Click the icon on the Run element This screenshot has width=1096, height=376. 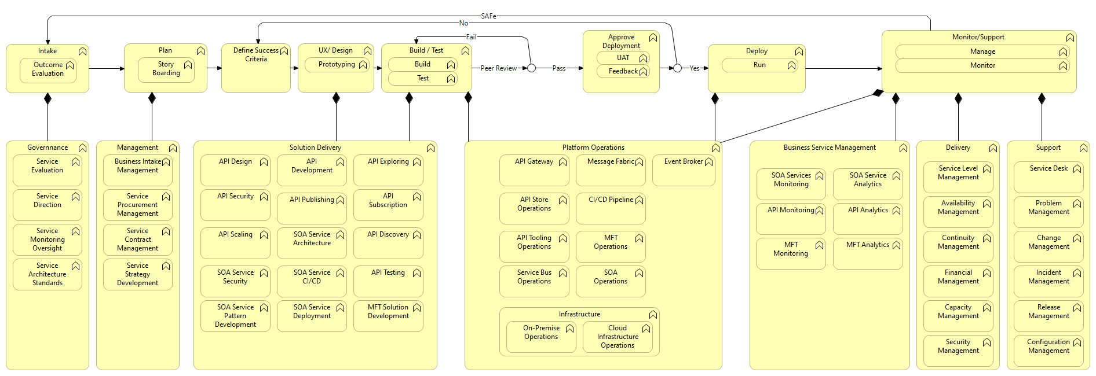(791, 65)
